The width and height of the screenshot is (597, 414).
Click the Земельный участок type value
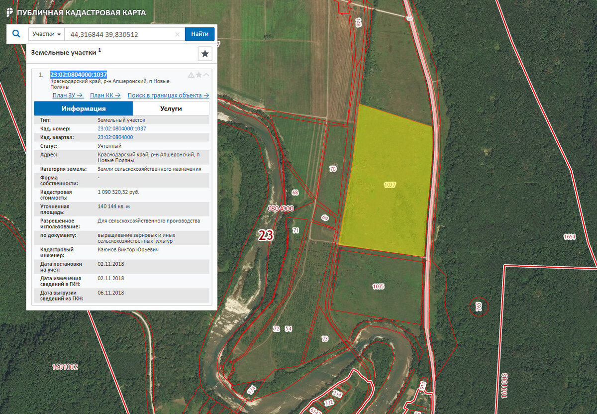(121, 120)
